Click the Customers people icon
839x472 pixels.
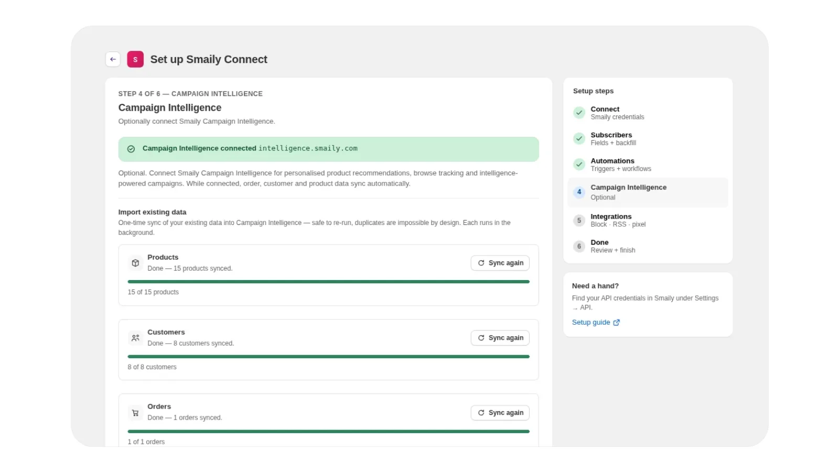[x=135, y=338]
